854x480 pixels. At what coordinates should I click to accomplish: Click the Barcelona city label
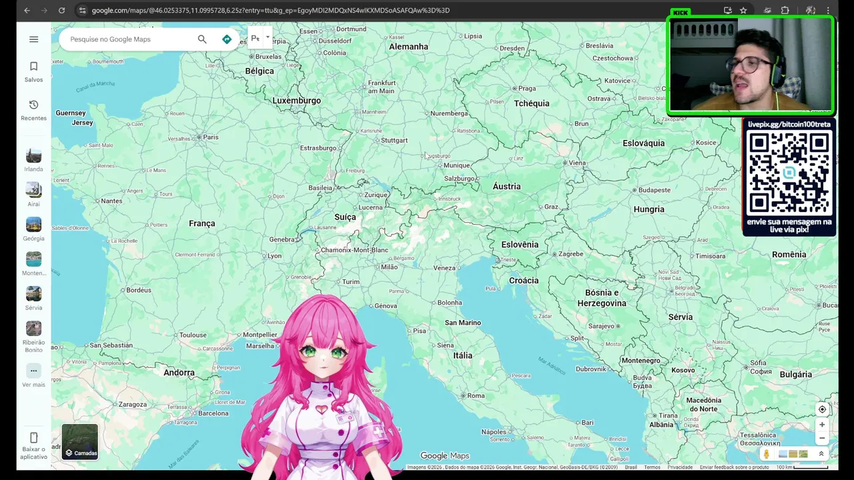tap(213, 413)
